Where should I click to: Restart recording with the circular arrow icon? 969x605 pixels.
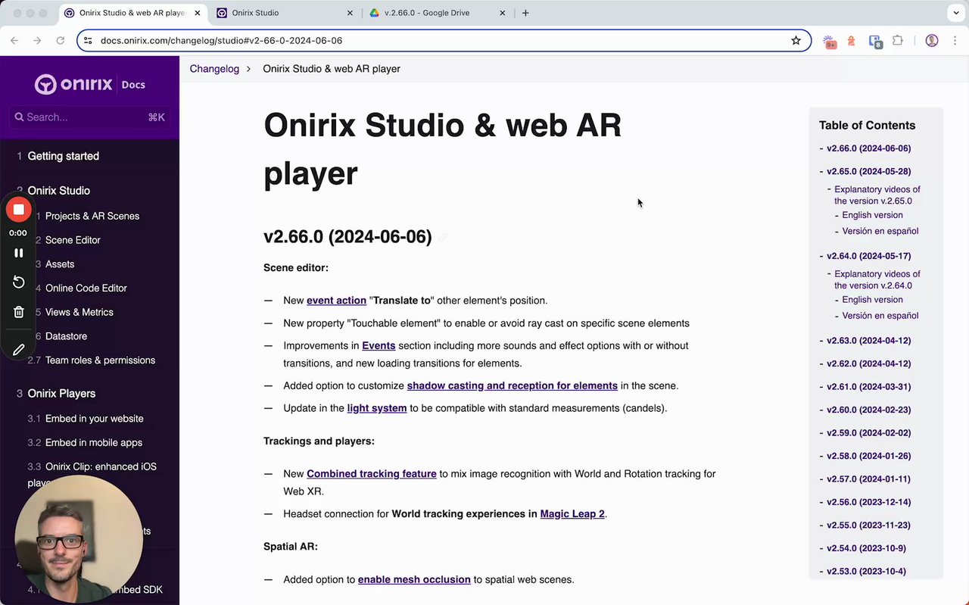[19, 282]
